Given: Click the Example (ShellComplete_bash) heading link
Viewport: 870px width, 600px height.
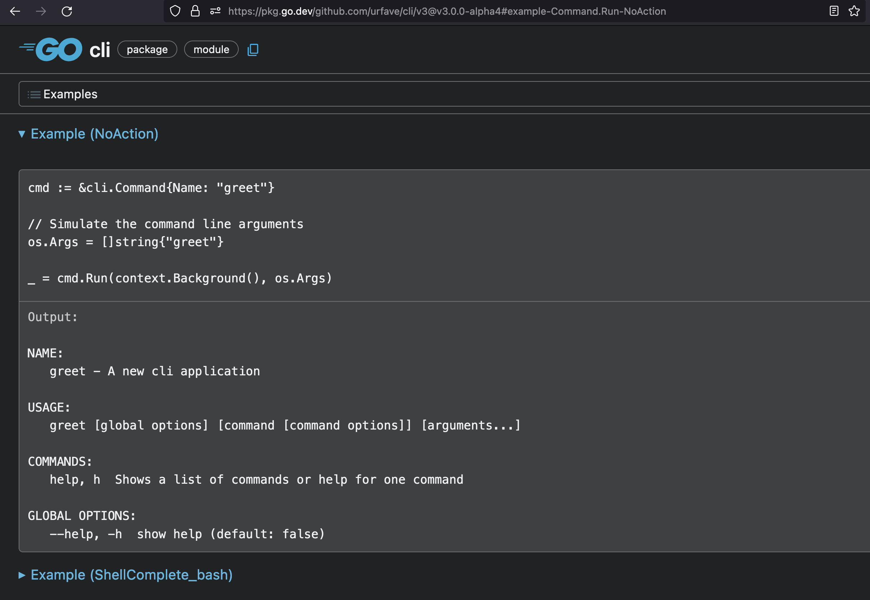Looking at the screenshot, I should click(x=131, y=575).
